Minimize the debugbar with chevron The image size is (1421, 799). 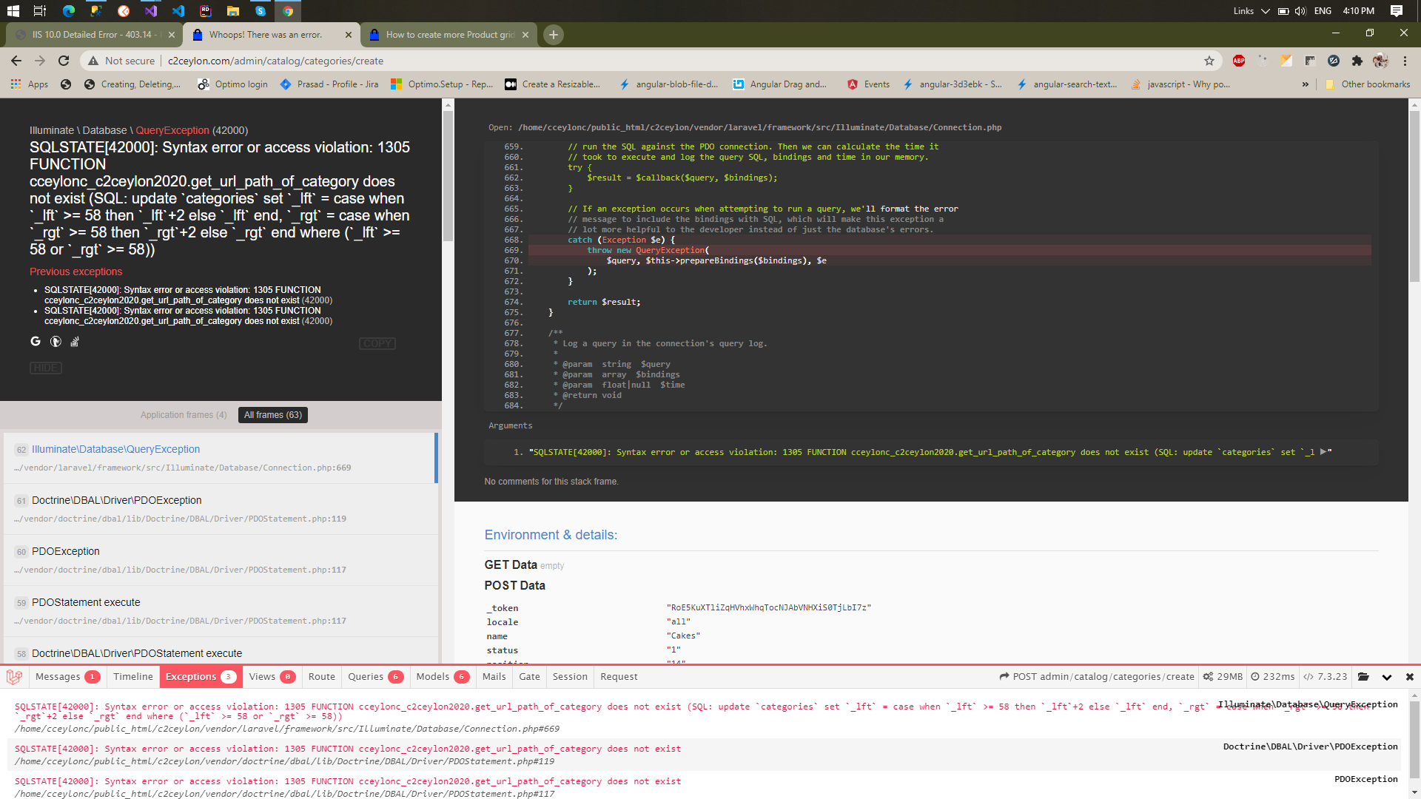[x=1387, y=677]
